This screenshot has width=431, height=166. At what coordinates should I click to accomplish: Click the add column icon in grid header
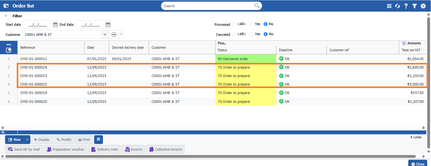(x=9, y=50)
